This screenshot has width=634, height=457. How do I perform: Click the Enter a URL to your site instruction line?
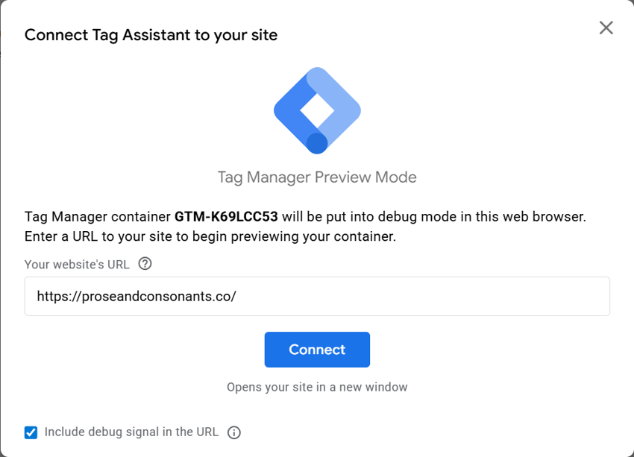pos(210,237)
